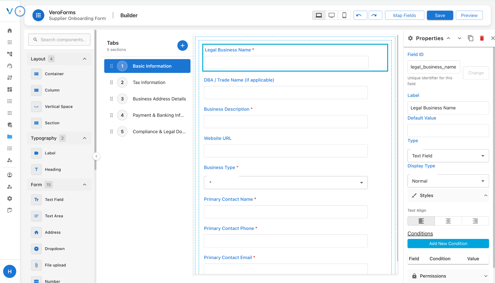
Task: Collapse the Layout component group
Action: coord(85,59)
